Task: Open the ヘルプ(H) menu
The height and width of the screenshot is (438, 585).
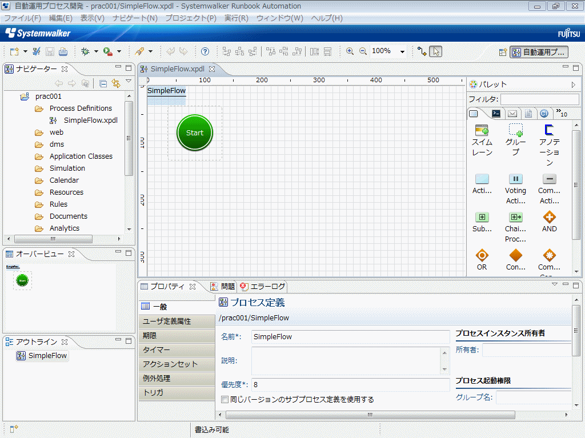Action: coord(327,18)
